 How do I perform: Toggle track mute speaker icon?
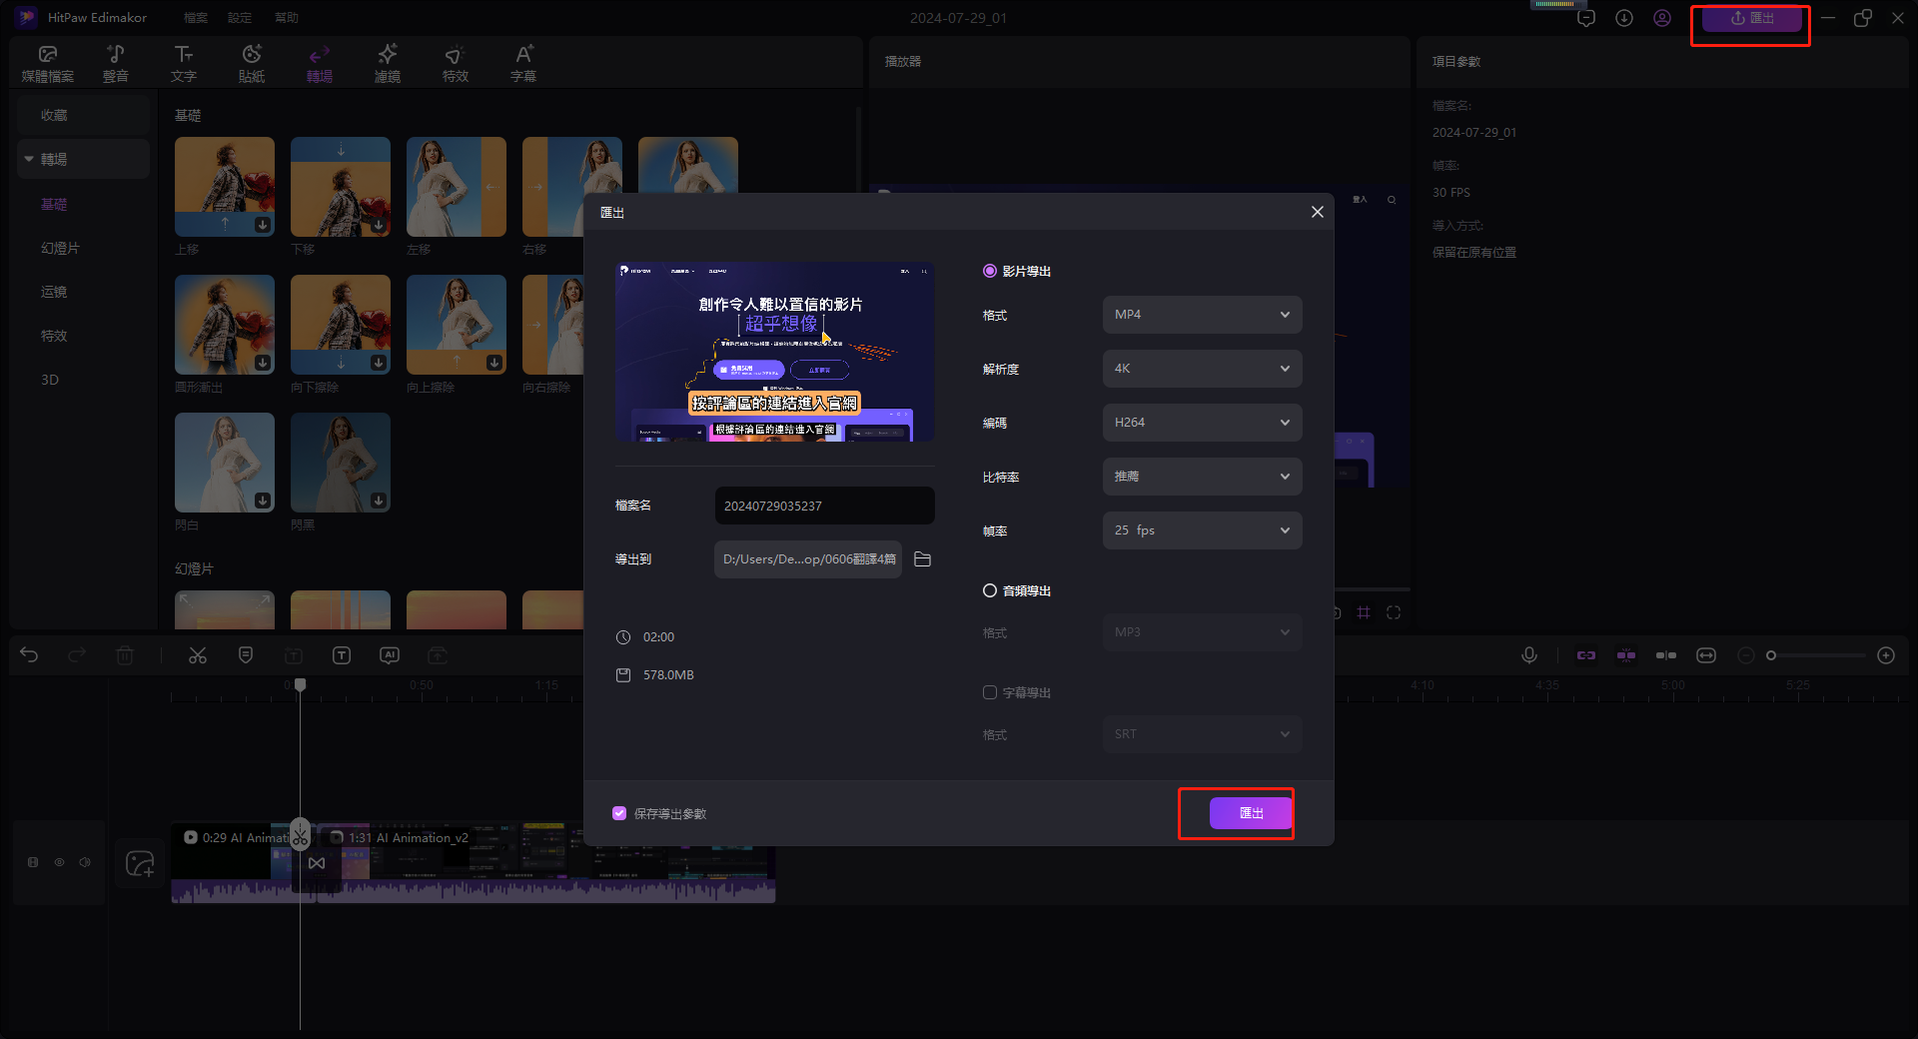[85, 862]
